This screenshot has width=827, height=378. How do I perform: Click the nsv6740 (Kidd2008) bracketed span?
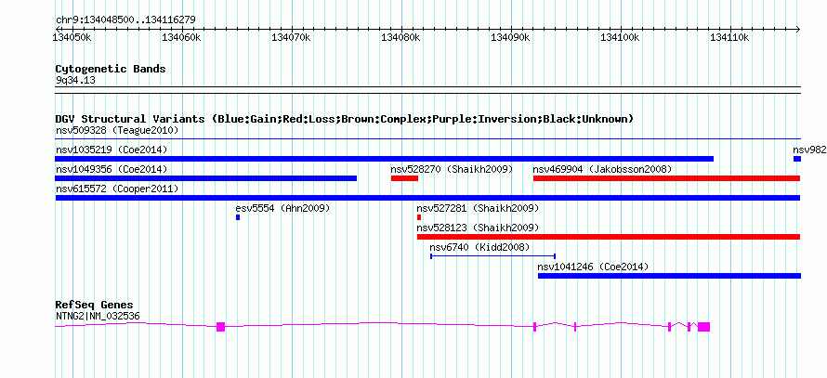[493, 256]
